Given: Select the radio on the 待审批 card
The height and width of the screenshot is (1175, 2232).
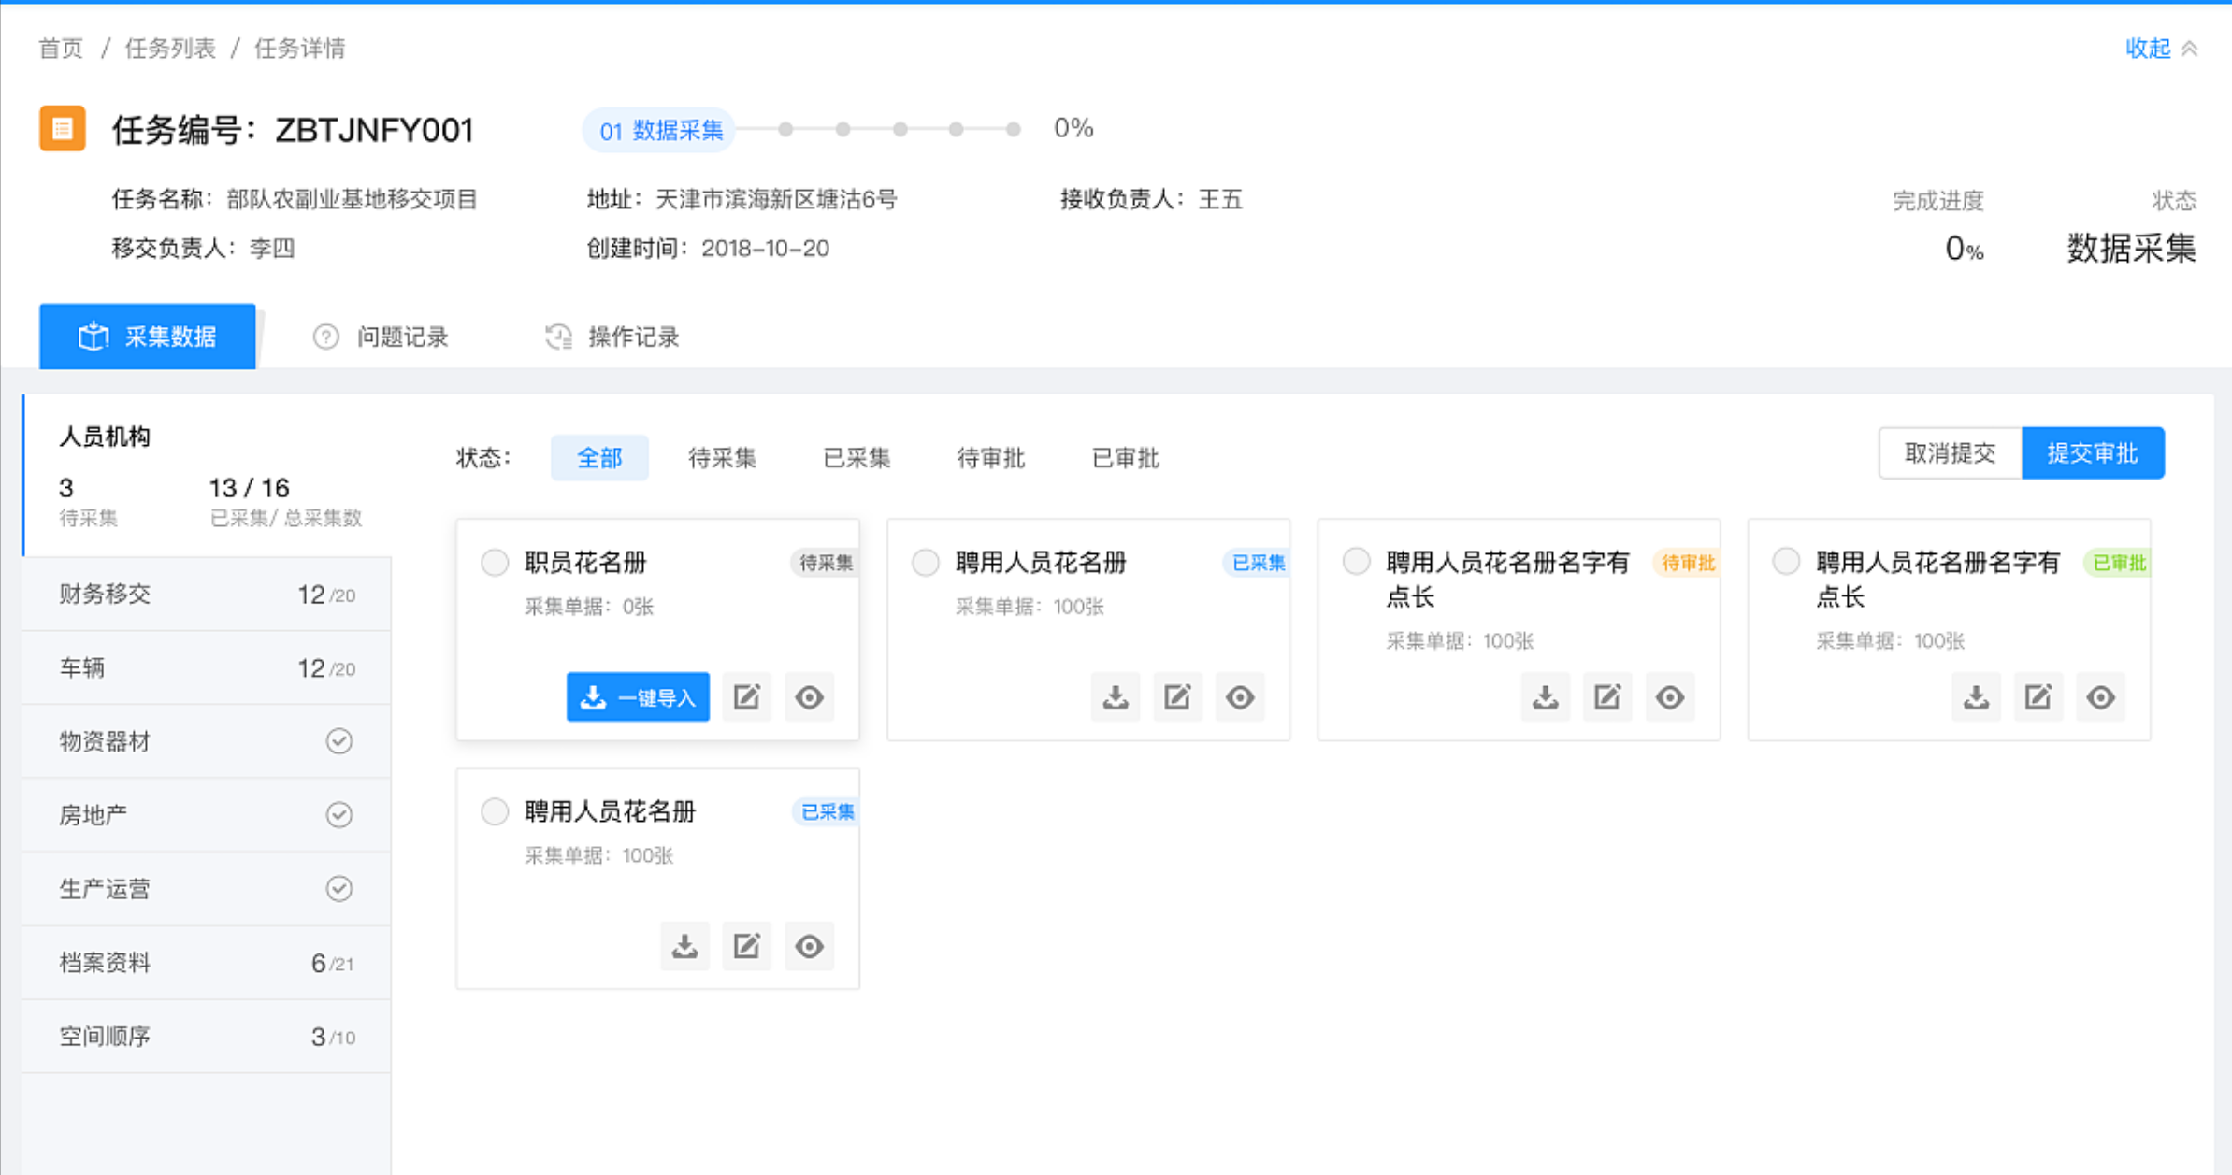Looking at the screenshot, I should (1356, 562).
